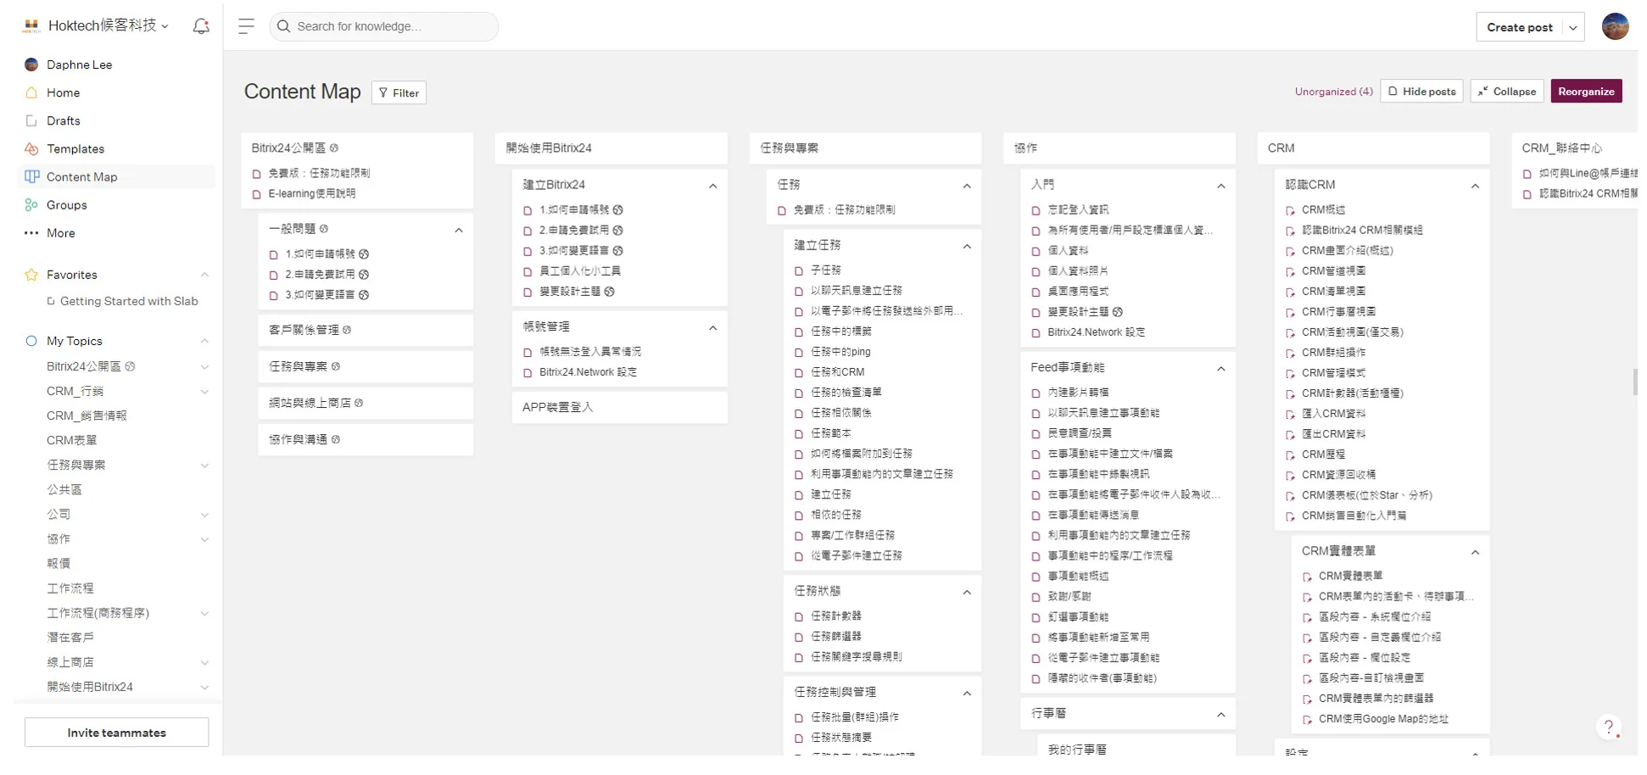The width and height of the screenshot is (1647, 775).
Task: Click the More three-dots icon in the sidebar
Action: pyautogui.click(x=31, y=232)
